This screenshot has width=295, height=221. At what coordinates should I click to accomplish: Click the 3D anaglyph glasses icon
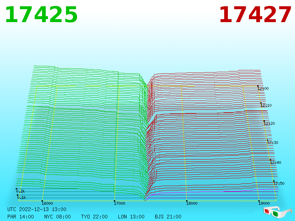click(277, 212)
